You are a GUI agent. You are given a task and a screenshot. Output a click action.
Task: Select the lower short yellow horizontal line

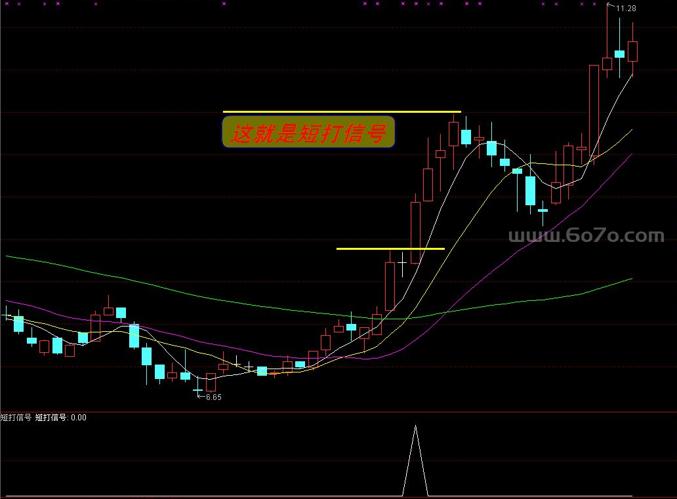[x=390, y=249]
